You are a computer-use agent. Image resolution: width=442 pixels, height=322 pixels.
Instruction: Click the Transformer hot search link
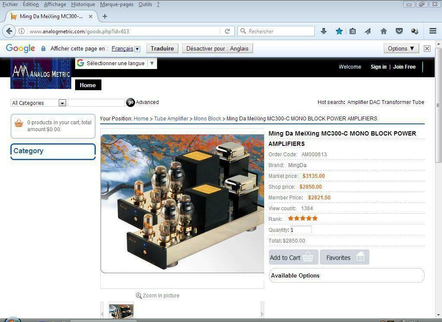(396, 102)
